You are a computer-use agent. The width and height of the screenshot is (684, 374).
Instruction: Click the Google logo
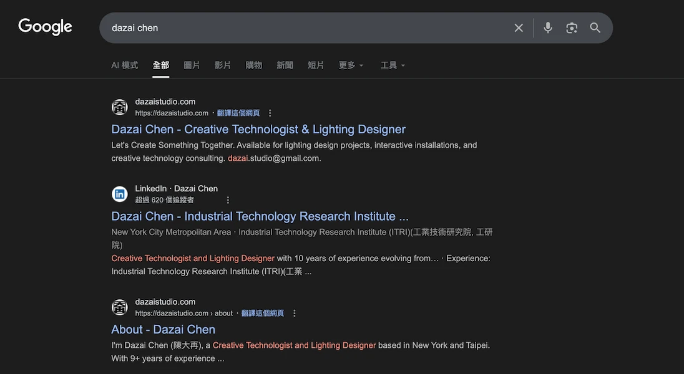[45, 27]
